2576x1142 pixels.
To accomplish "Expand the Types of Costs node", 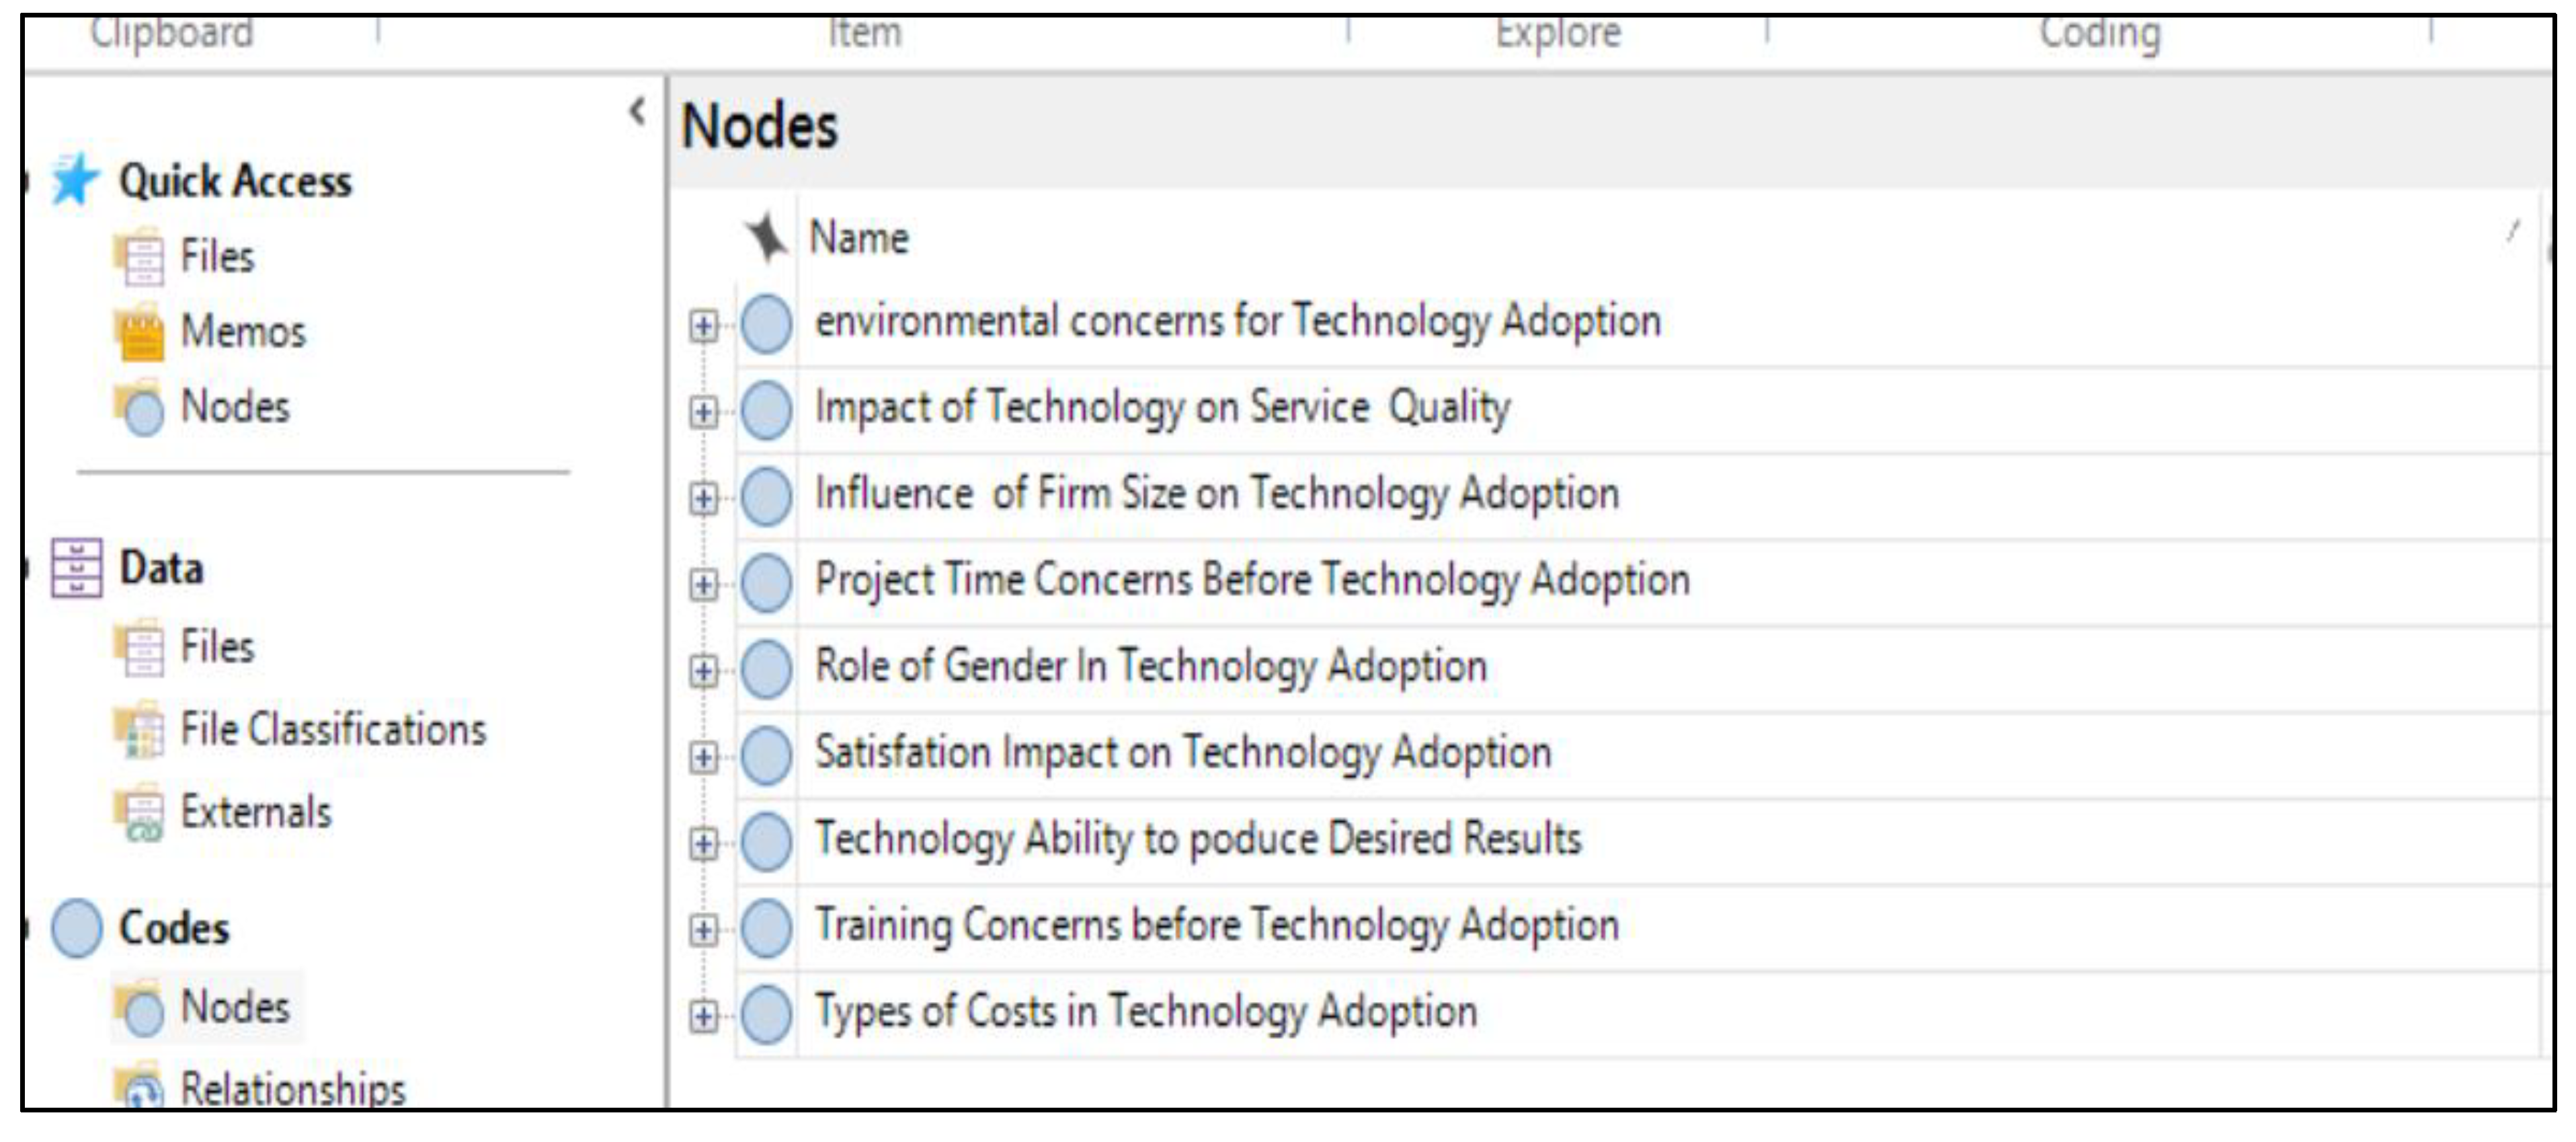I will pyautogui.click(x=704, y=1016).
